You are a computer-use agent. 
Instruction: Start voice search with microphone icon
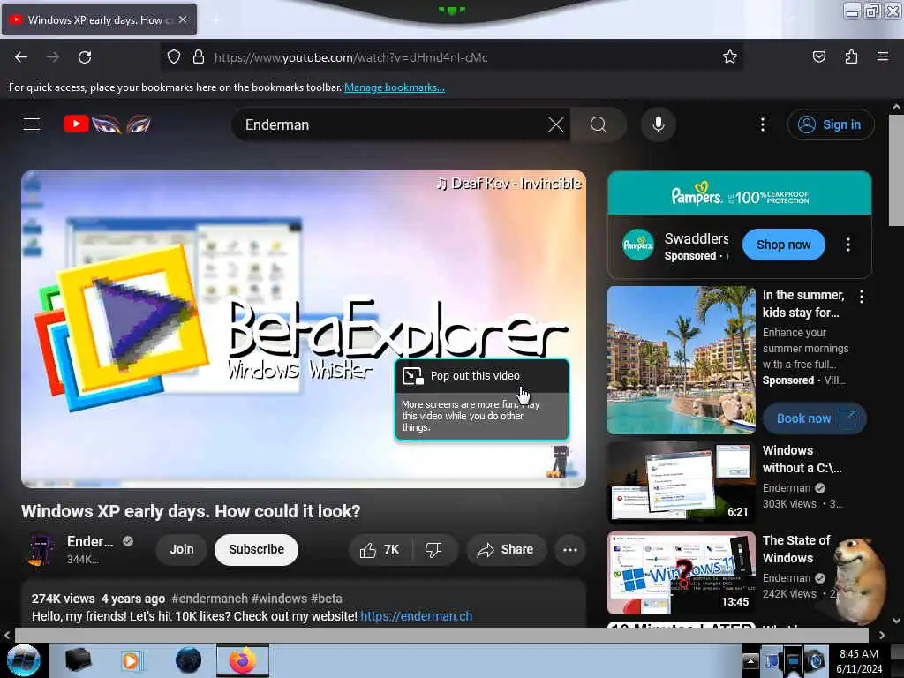pos(659,124)
